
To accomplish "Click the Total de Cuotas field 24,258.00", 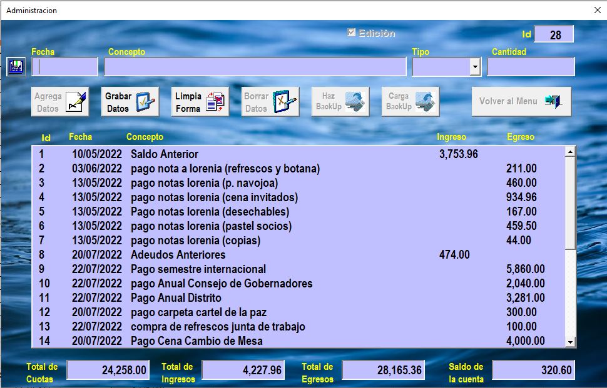I will tap(108, 370).
